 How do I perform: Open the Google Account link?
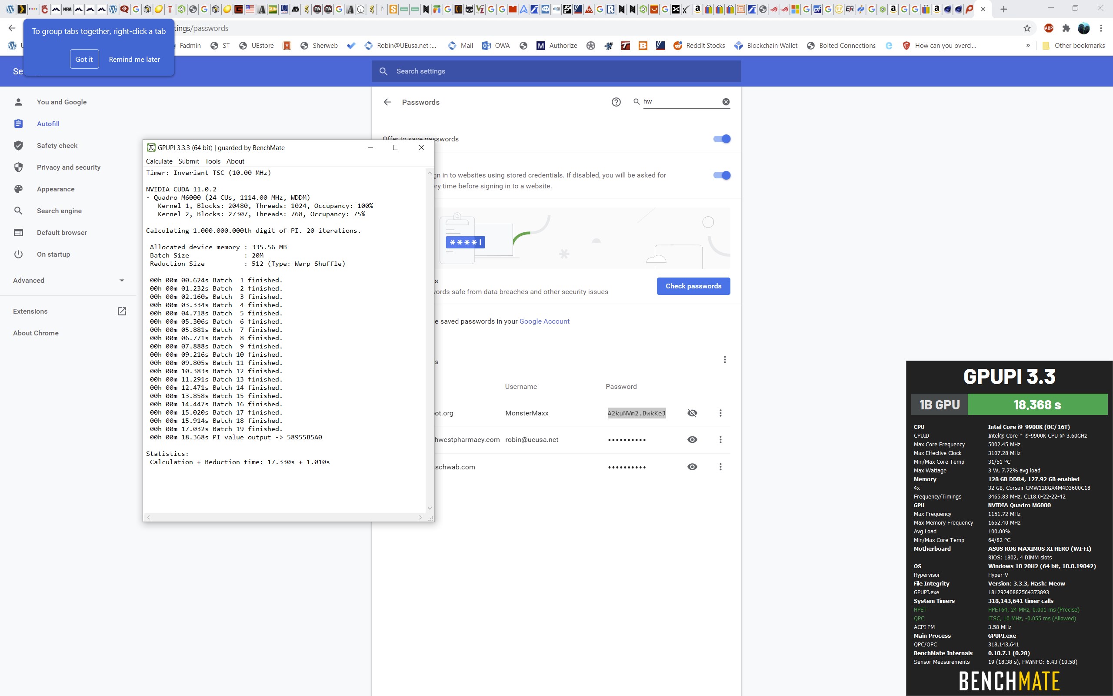coord(544,321)
